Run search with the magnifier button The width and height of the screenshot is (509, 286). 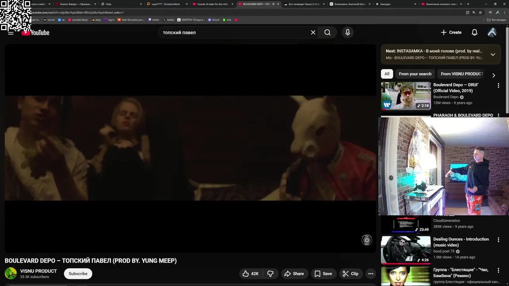(x=327, y=33)
